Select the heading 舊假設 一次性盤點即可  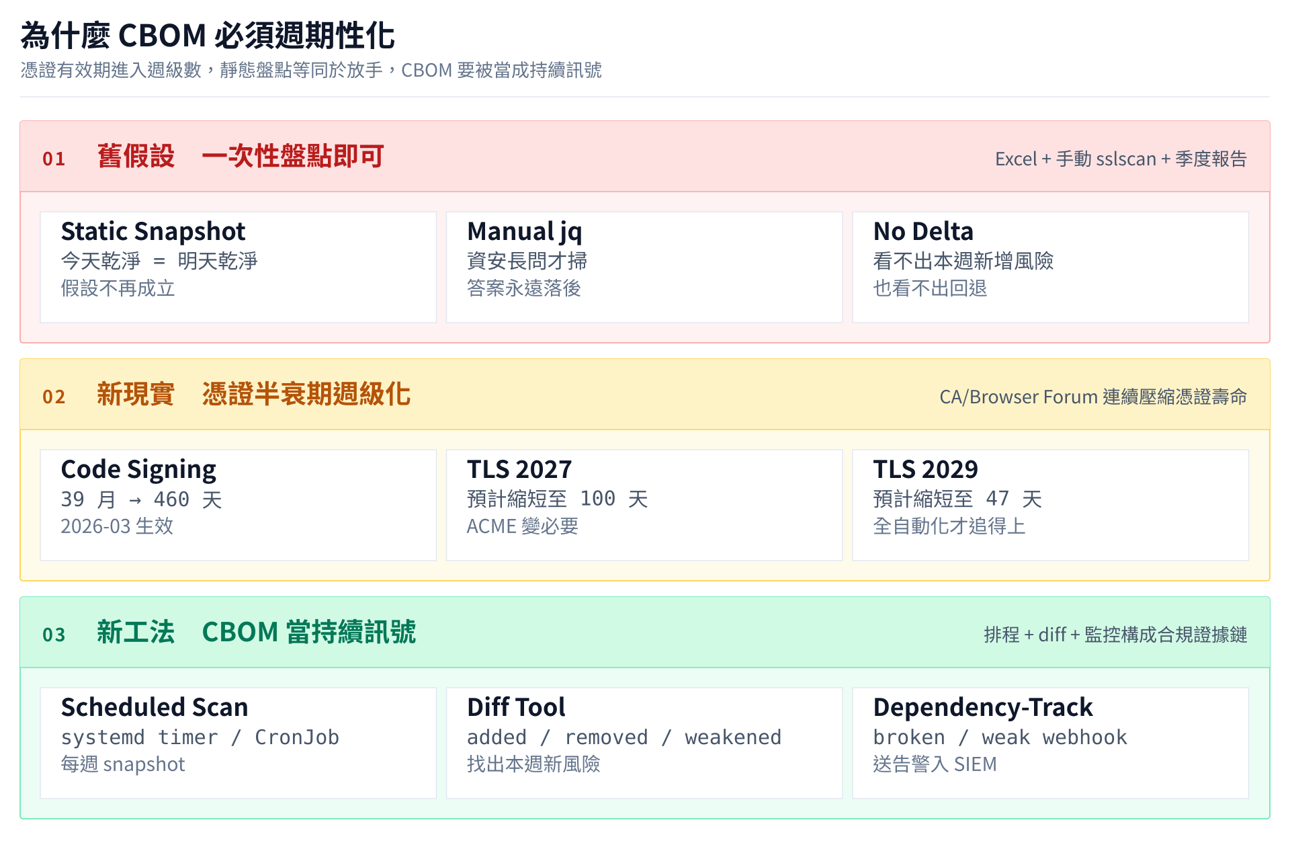(x=241, y=156)
